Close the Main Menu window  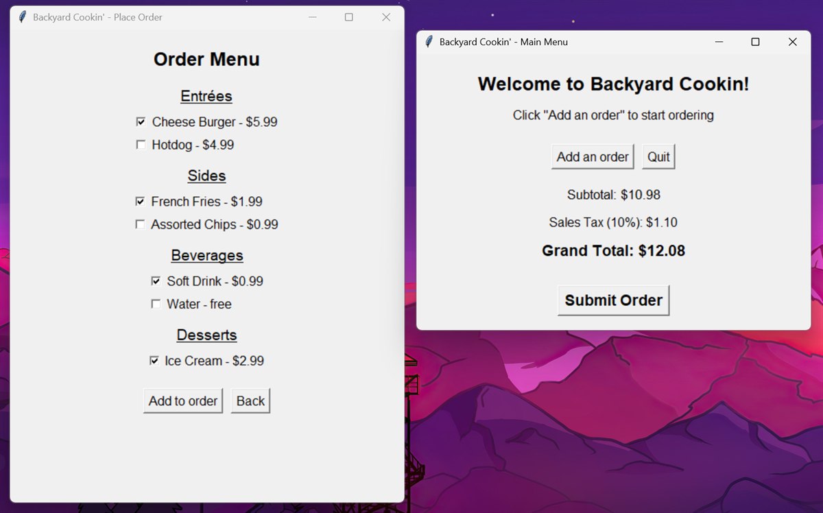pyautogui.click(x=793, y=42)
